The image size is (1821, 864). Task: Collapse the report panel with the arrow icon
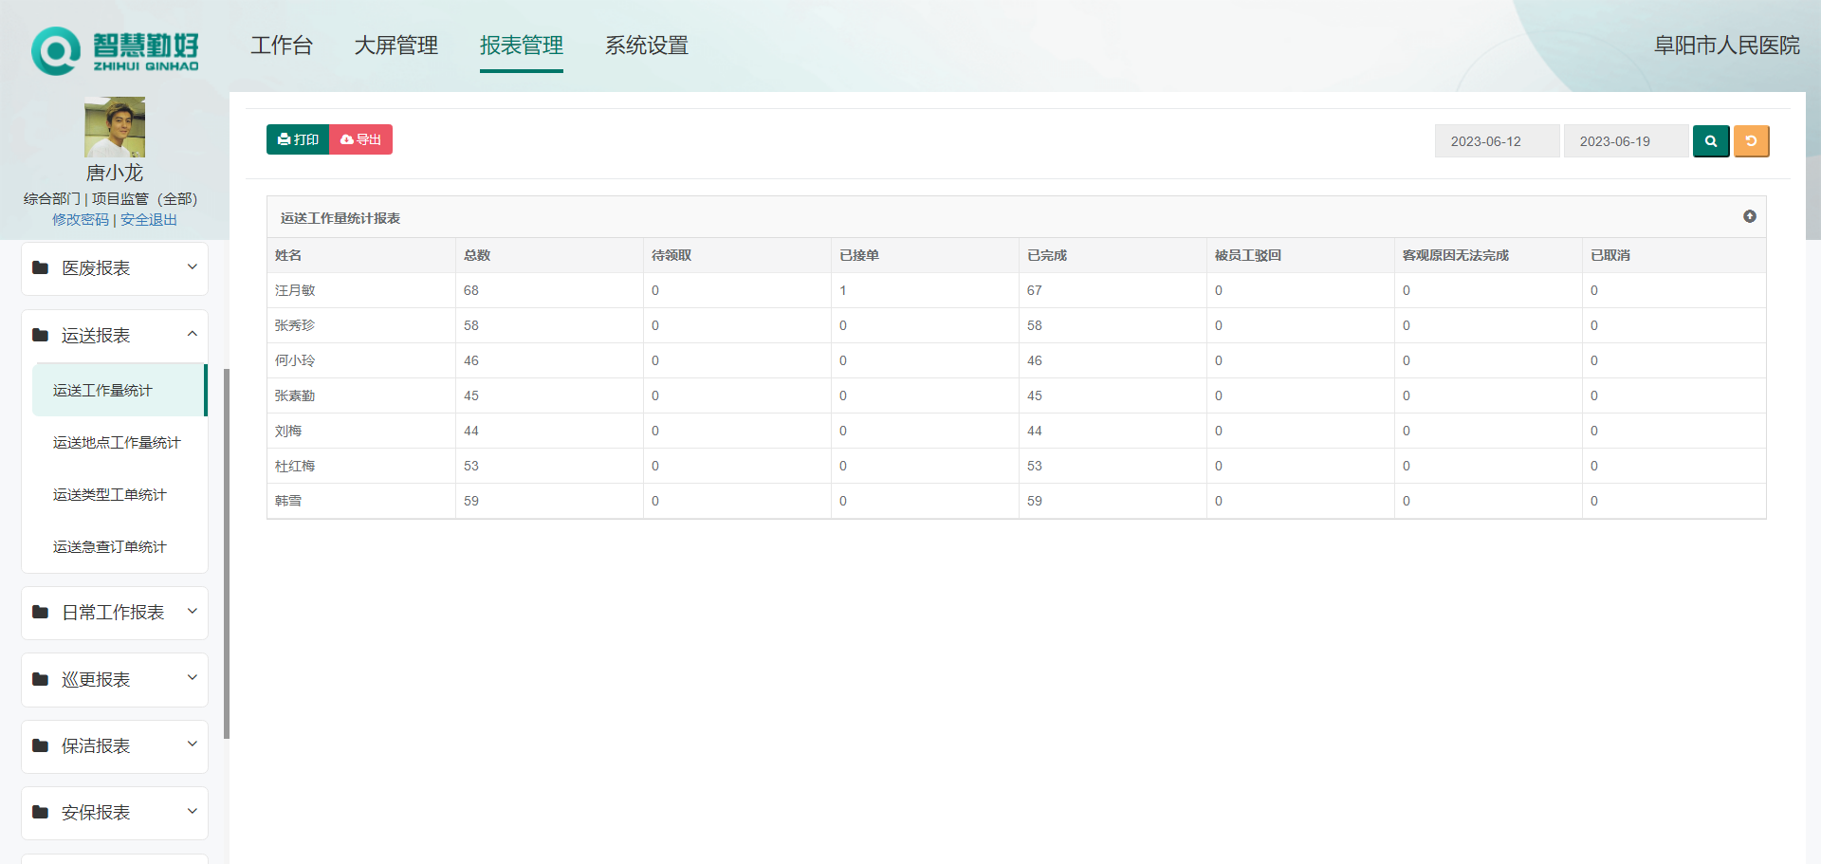[1750, 216]
